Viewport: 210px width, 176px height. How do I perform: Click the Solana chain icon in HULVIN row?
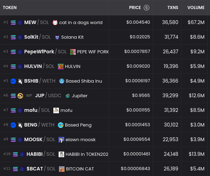(13, 67)
